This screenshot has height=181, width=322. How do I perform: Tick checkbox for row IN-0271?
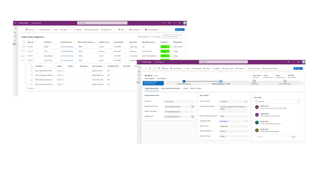click(x=22, y=56)
